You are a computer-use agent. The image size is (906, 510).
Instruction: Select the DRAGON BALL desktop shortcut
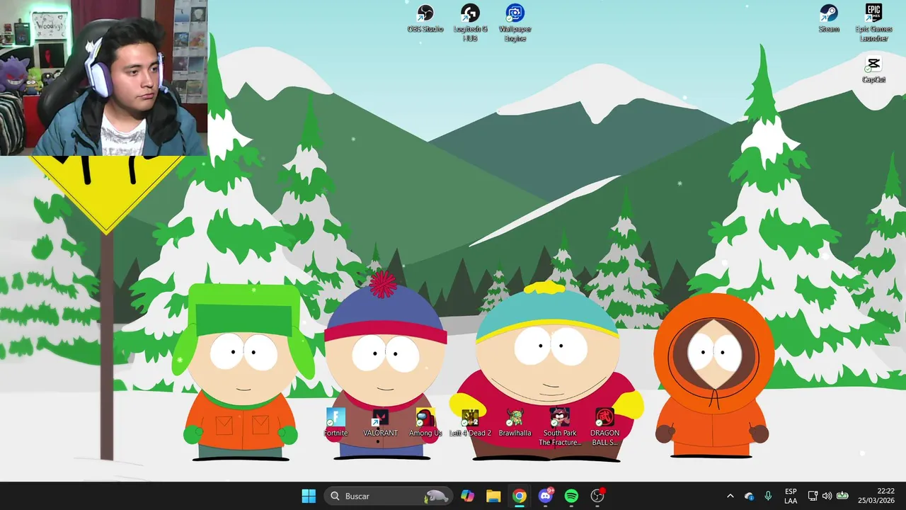point(604,427)
